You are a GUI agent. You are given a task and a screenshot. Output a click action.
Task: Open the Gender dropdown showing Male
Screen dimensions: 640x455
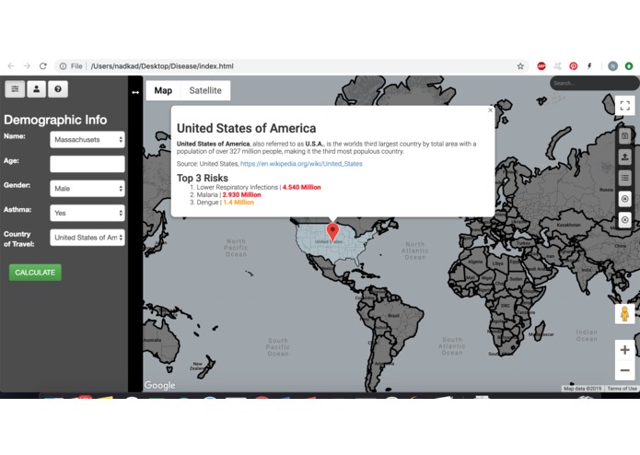(87, 189)
